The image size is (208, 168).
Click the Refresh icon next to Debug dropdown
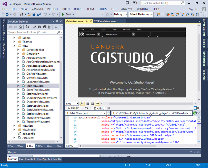tap(107, 14)
